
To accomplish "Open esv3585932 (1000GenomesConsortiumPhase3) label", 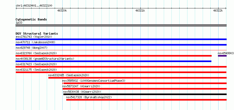I will (x=94, y=81).
